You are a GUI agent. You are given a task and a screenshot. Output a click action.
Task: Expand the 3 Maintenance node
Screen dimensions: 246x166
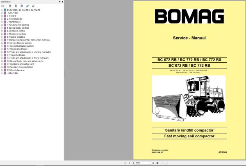pos(2,22)
